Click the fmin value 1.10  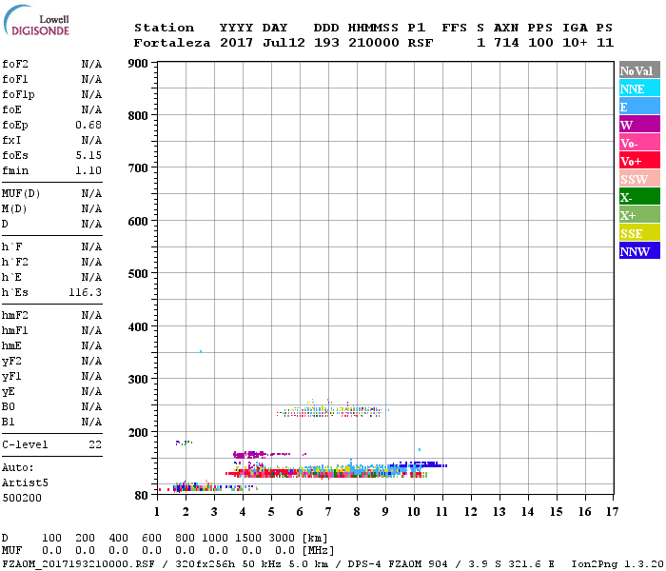(88, 170)
